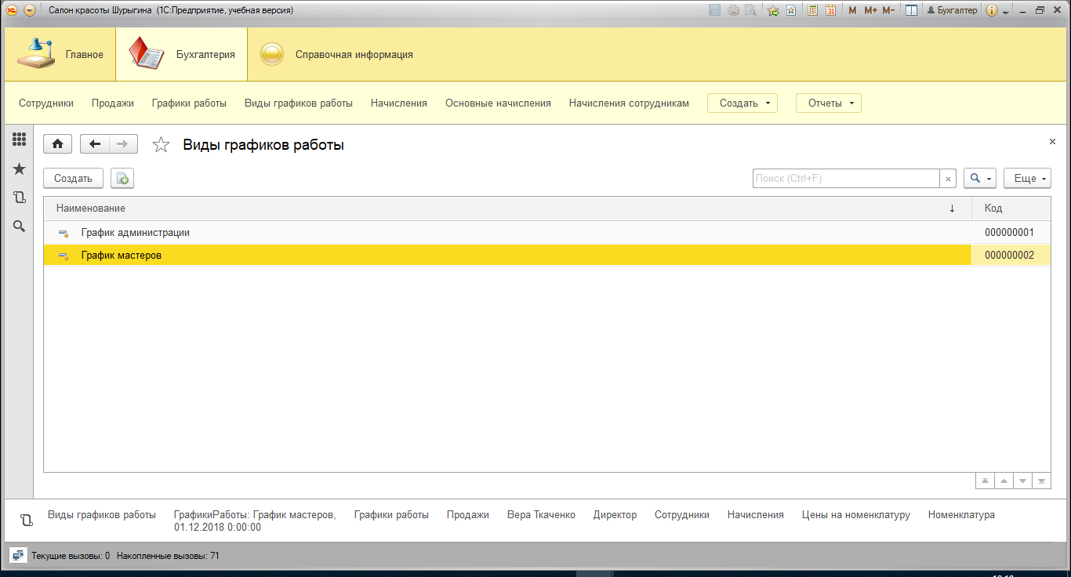The width and height of the screenshot is (1071, 577).
Task: Switch to the Бухгалтерия section
Action: pyautogui.click(x=182, y=55)
